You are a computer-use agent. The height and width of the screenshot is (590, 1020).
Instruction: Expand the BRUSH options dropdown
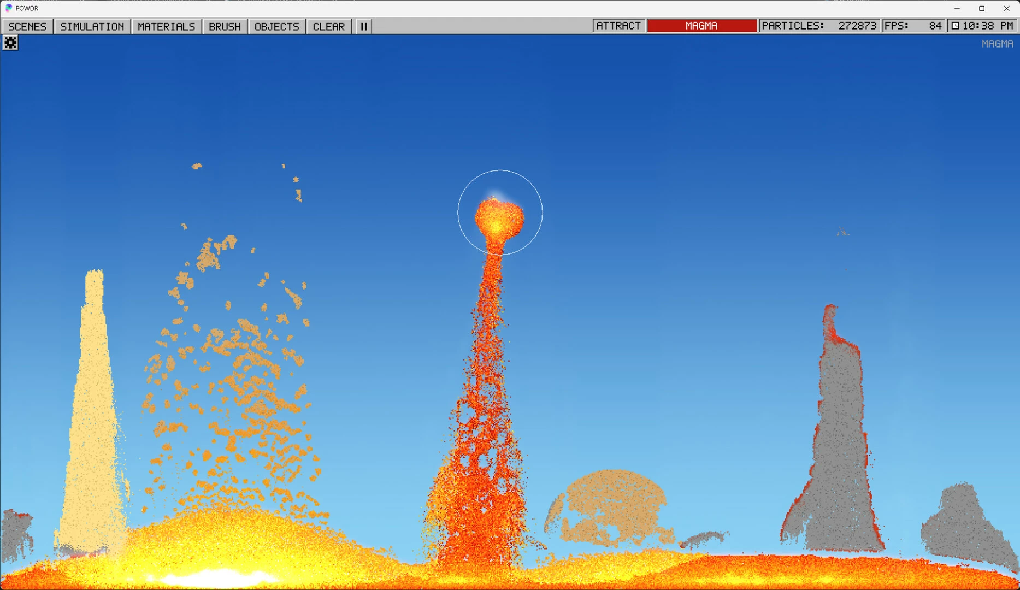pyautogui.click(x=225, y=26)
